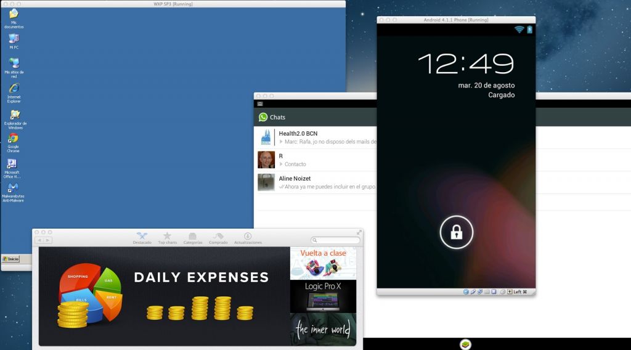Viewport: 631px width, 350px height.
Task: Click the BlueStacks icon at bottom
Action: 465,344
